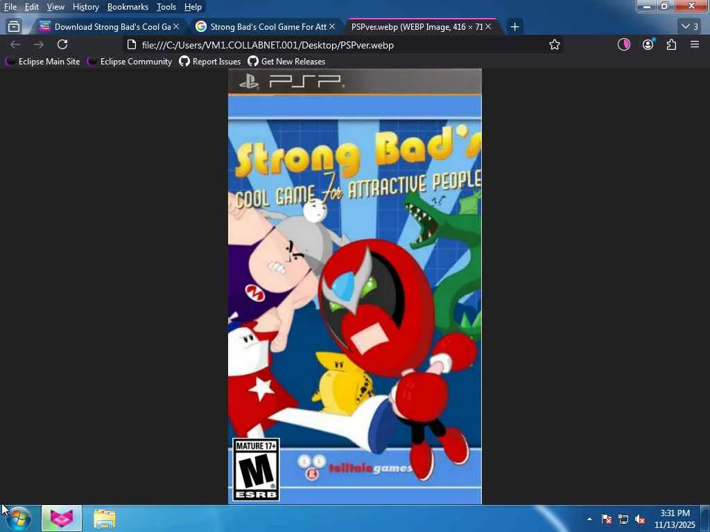Open the clock showing 3:31 PM
Viewport: 710px width, 532px height.
pos(675,519)
